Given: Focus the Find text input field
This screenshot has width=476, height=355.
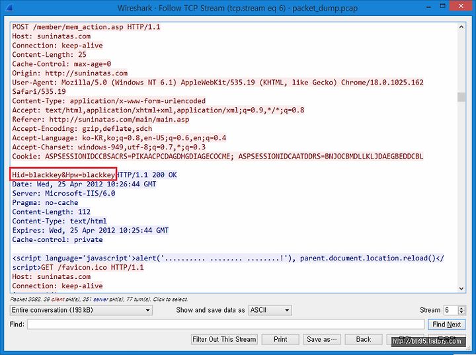Looking at the screenshot, I should (226, 325).
